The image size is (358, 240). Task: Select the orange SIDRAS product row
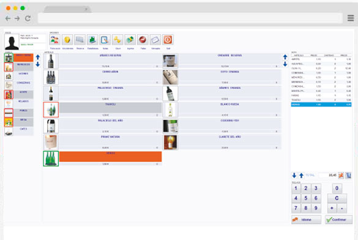(110, 159)
